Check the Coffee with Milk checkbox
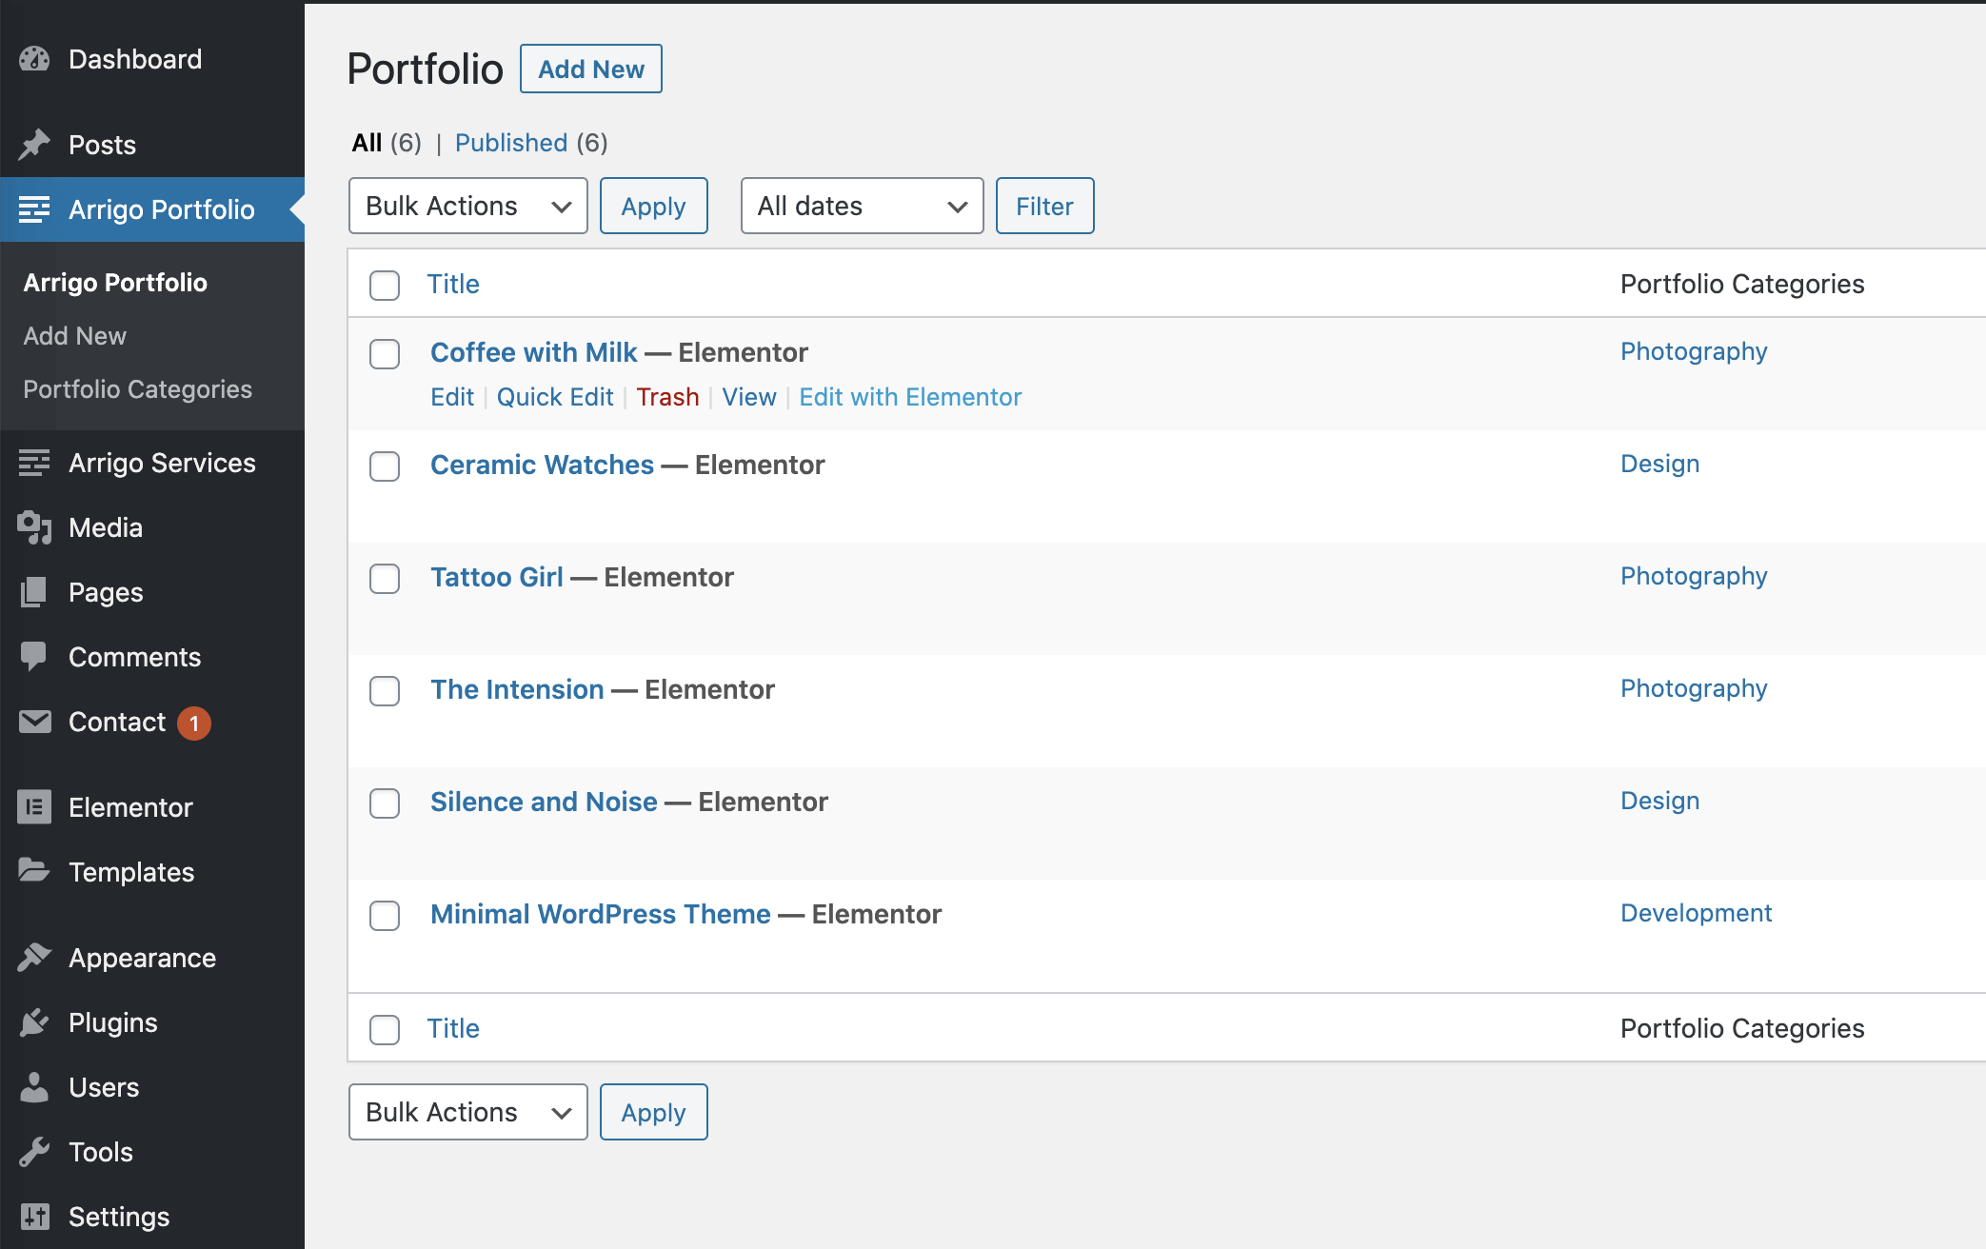The image size is (1986, 1249). click(385, 354)
